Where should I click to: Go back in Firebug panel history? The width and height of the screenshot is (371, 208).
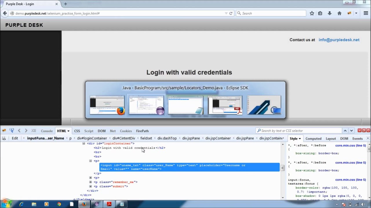[x=19, y=131]
